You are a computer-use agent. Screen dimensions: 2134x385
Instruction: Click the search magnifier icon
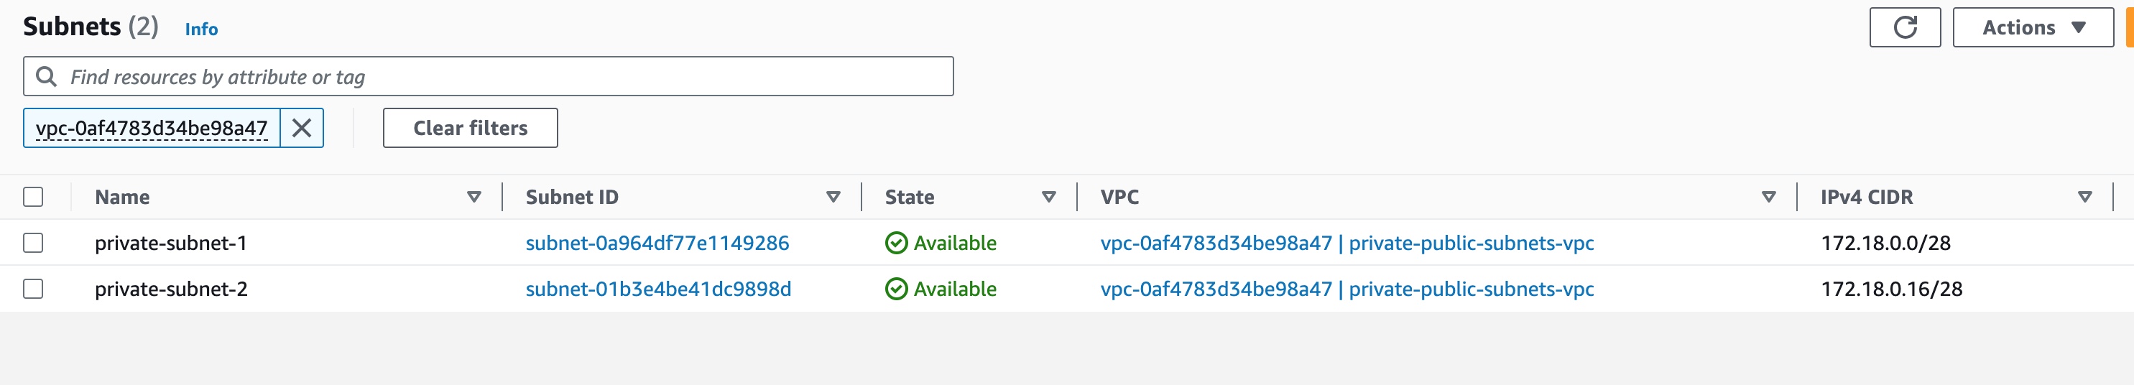[47, 76]
